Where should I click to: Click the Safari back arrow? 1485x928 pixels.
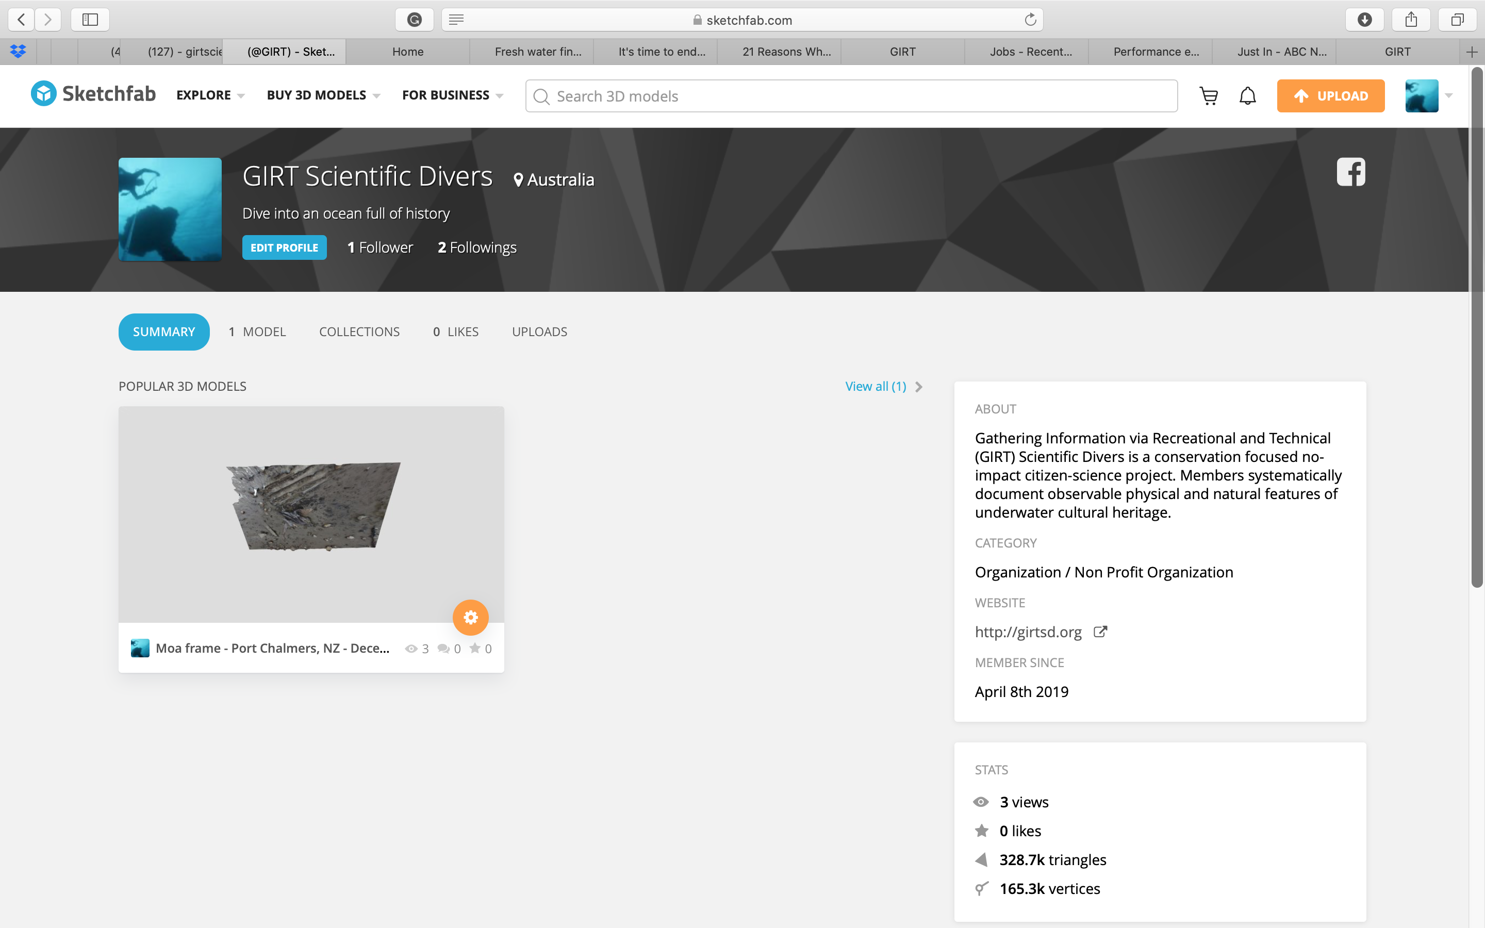22,20
